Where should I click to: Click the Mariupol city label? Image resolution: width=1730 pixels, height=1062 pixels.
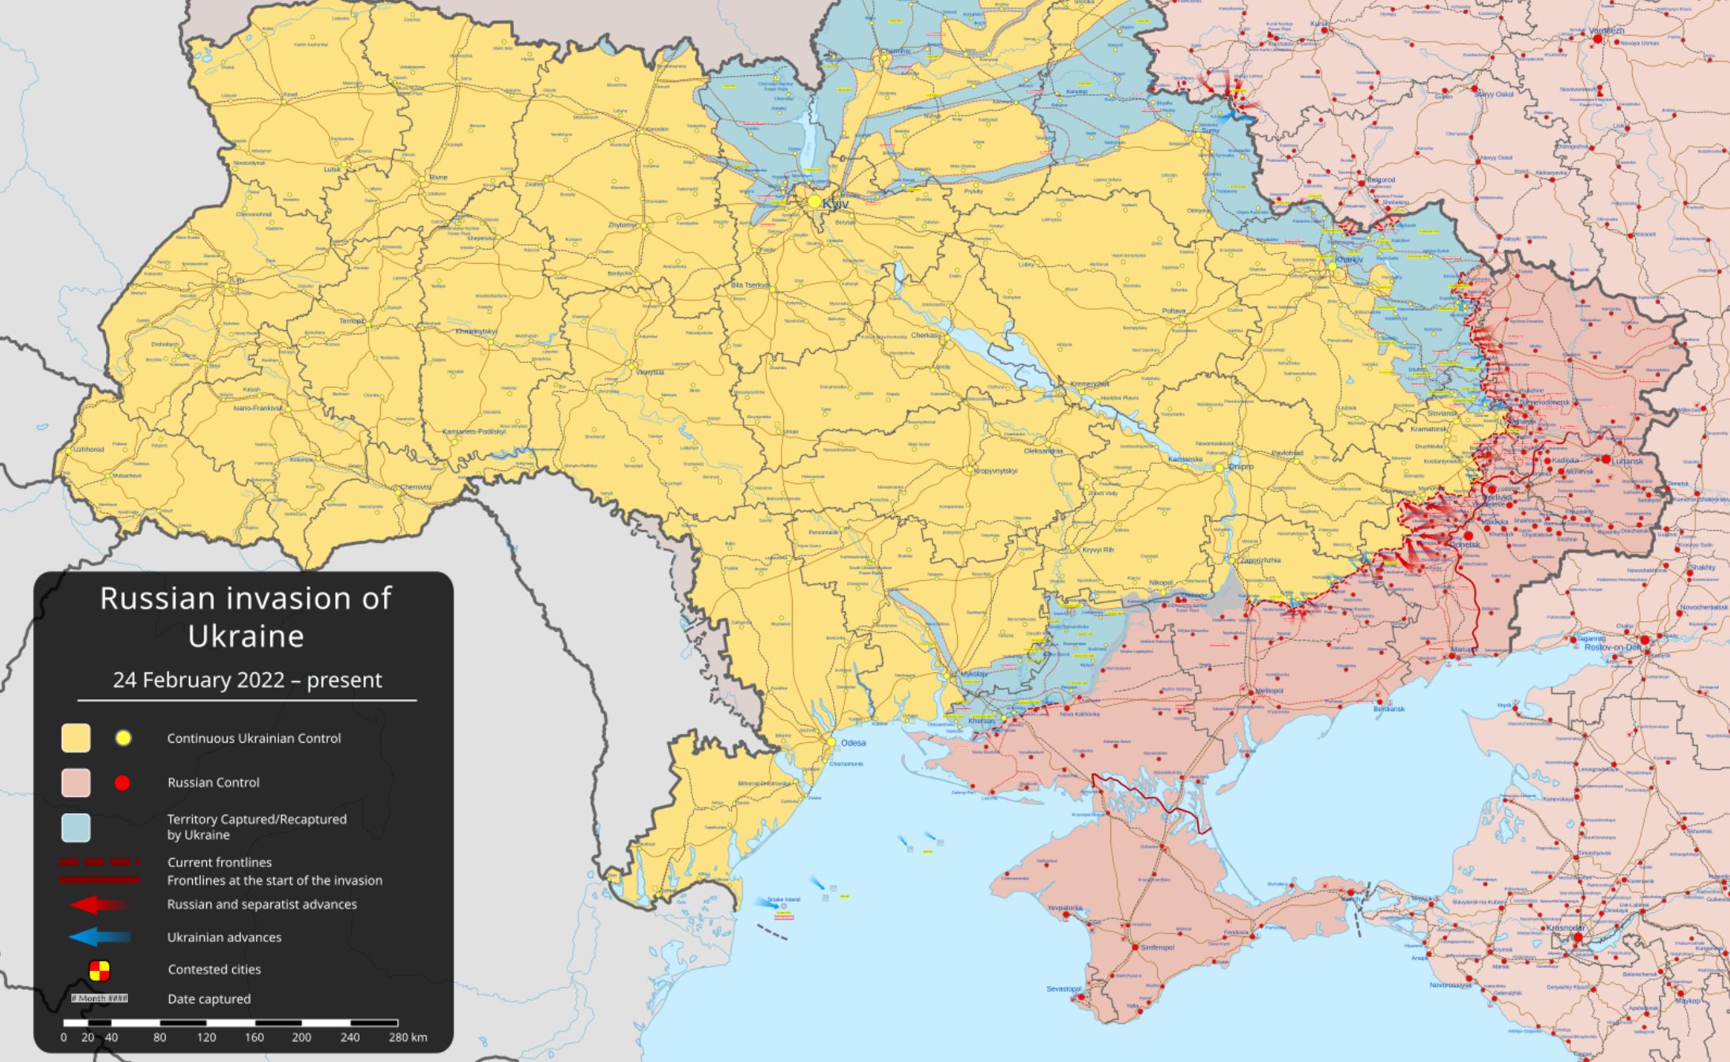[1465, 650]
